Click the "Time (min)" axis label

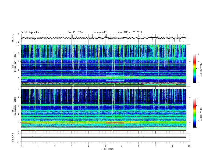[108, 149]
